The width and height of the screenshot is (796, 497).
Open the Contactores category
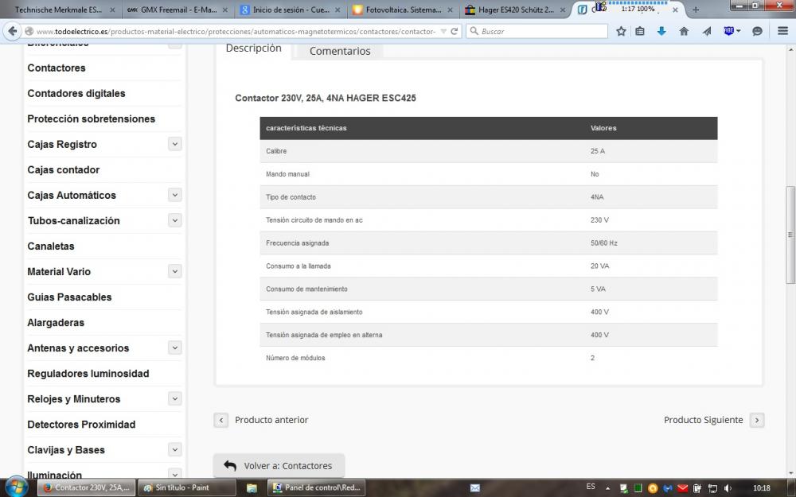click(57, 68)
